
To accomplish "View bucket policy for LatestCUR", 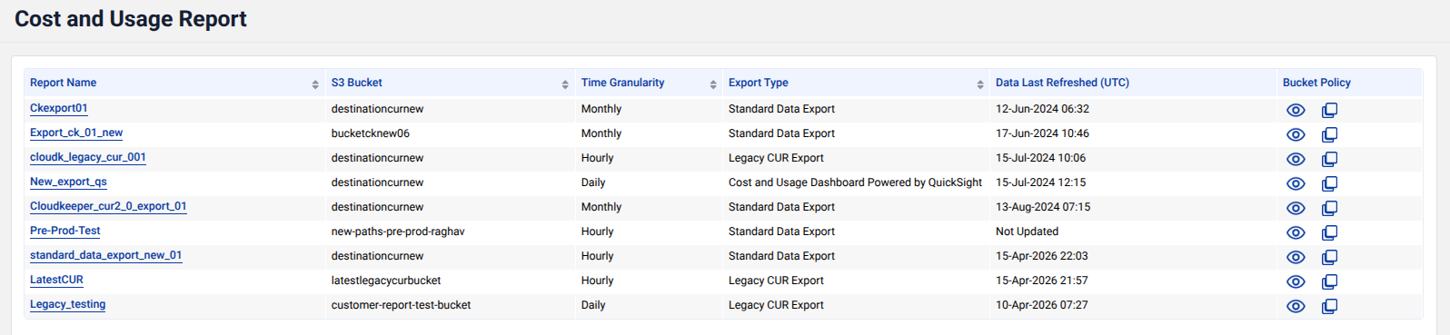I will [1296, 281].
